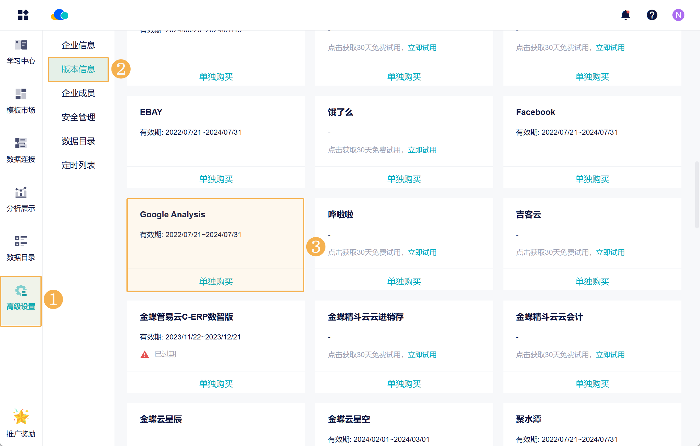700x446 pixels.
Task: Select 高级设置 in the sidebar
Action: point(21,298)
